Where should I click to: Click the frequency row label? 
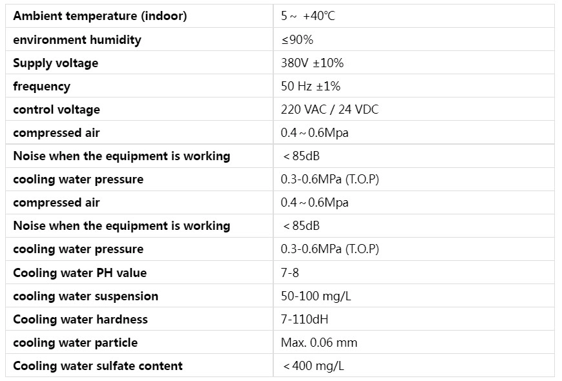click(x=41, y=87)
